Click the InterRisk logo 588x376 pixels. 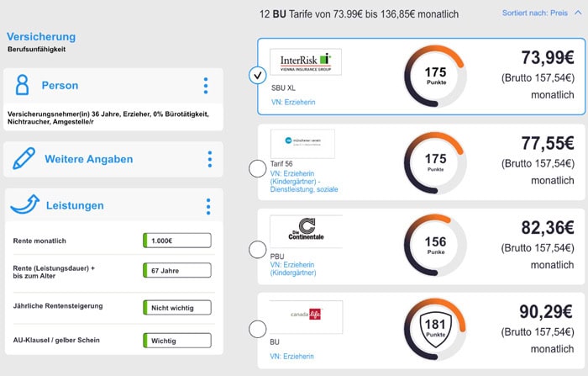pos(306,62)
